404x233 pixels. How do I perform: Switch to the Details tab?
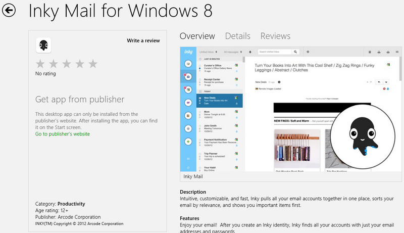[x=237, y=36]
